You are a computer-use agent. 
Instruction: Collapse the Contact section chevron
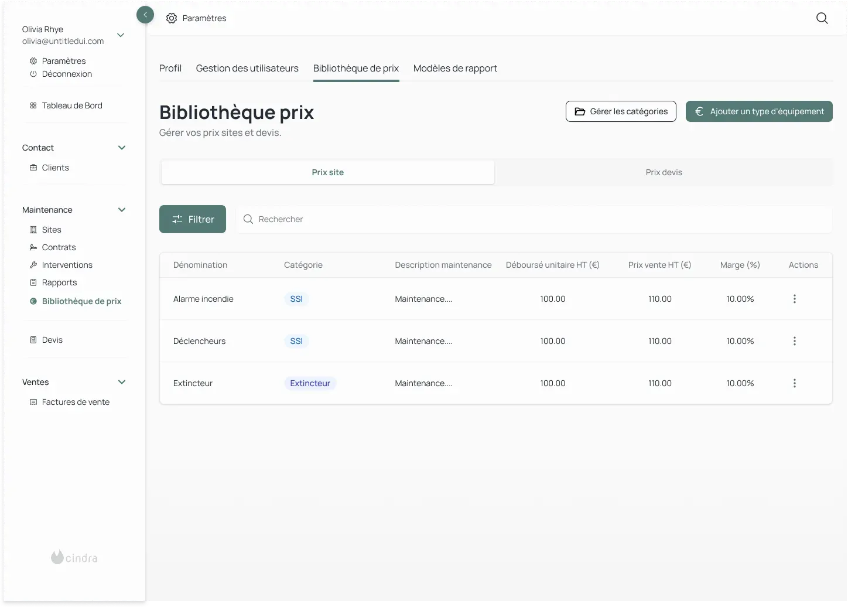point(122,148)
